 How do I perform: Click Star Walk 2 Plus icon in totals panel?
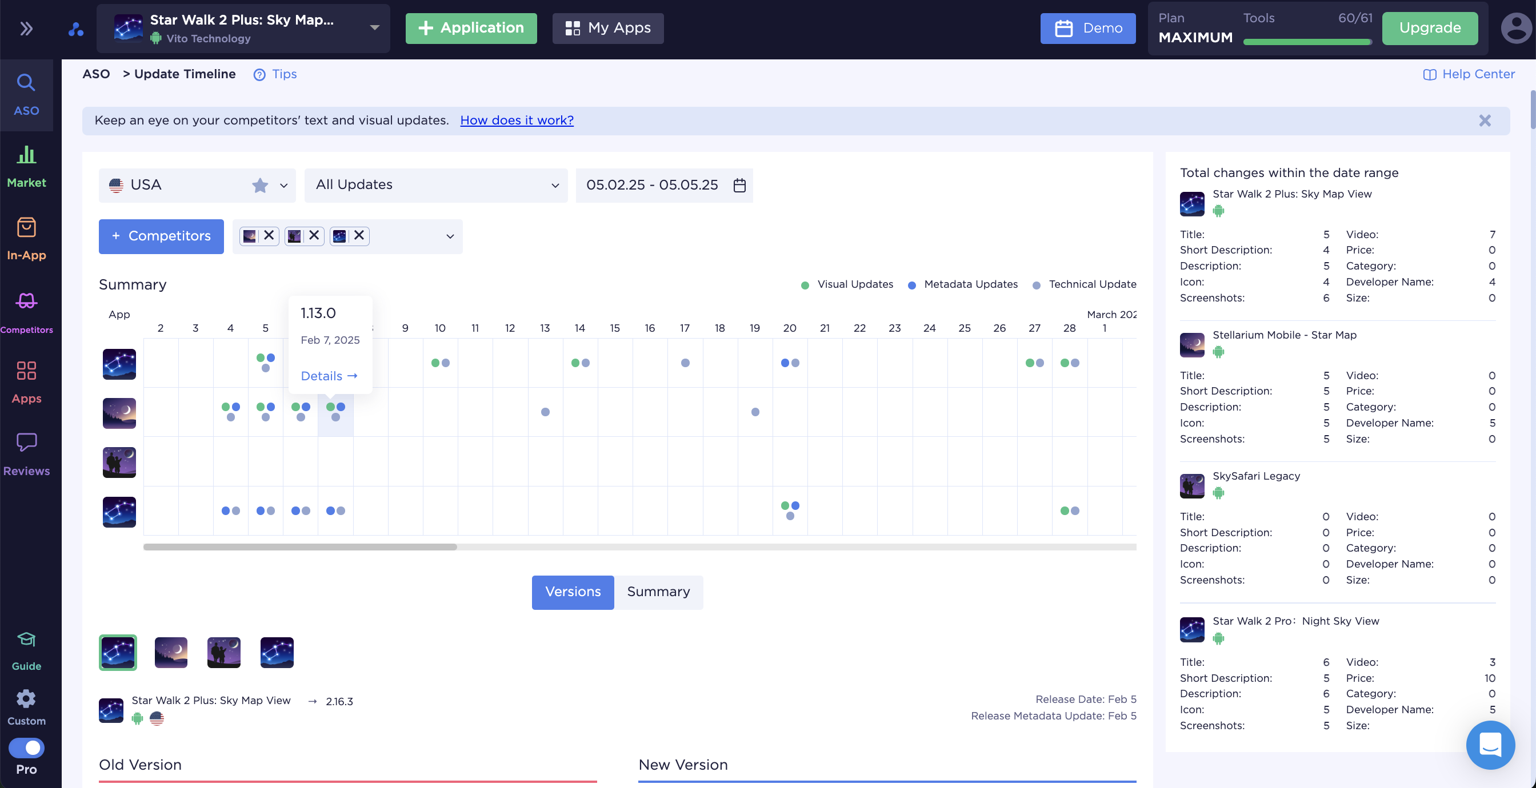[x=1191, y=203]
